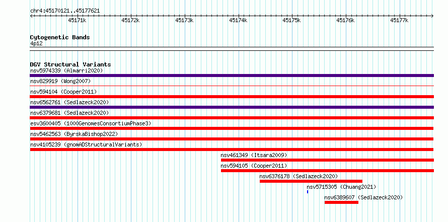Viewport: 448px width, 222px height.
Task: Click the nsv5715305 (Chuang2021) label
Action: (x=341, y=187)
